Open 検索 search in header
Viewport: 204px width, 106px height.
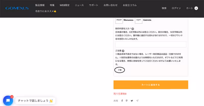click(164, 8)
